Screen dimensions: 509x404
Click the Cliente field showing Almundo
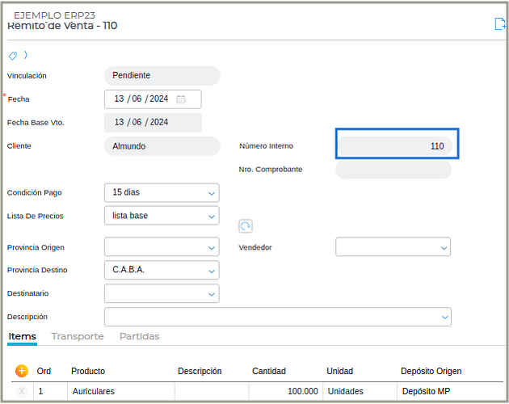click(x=162, y=146)
